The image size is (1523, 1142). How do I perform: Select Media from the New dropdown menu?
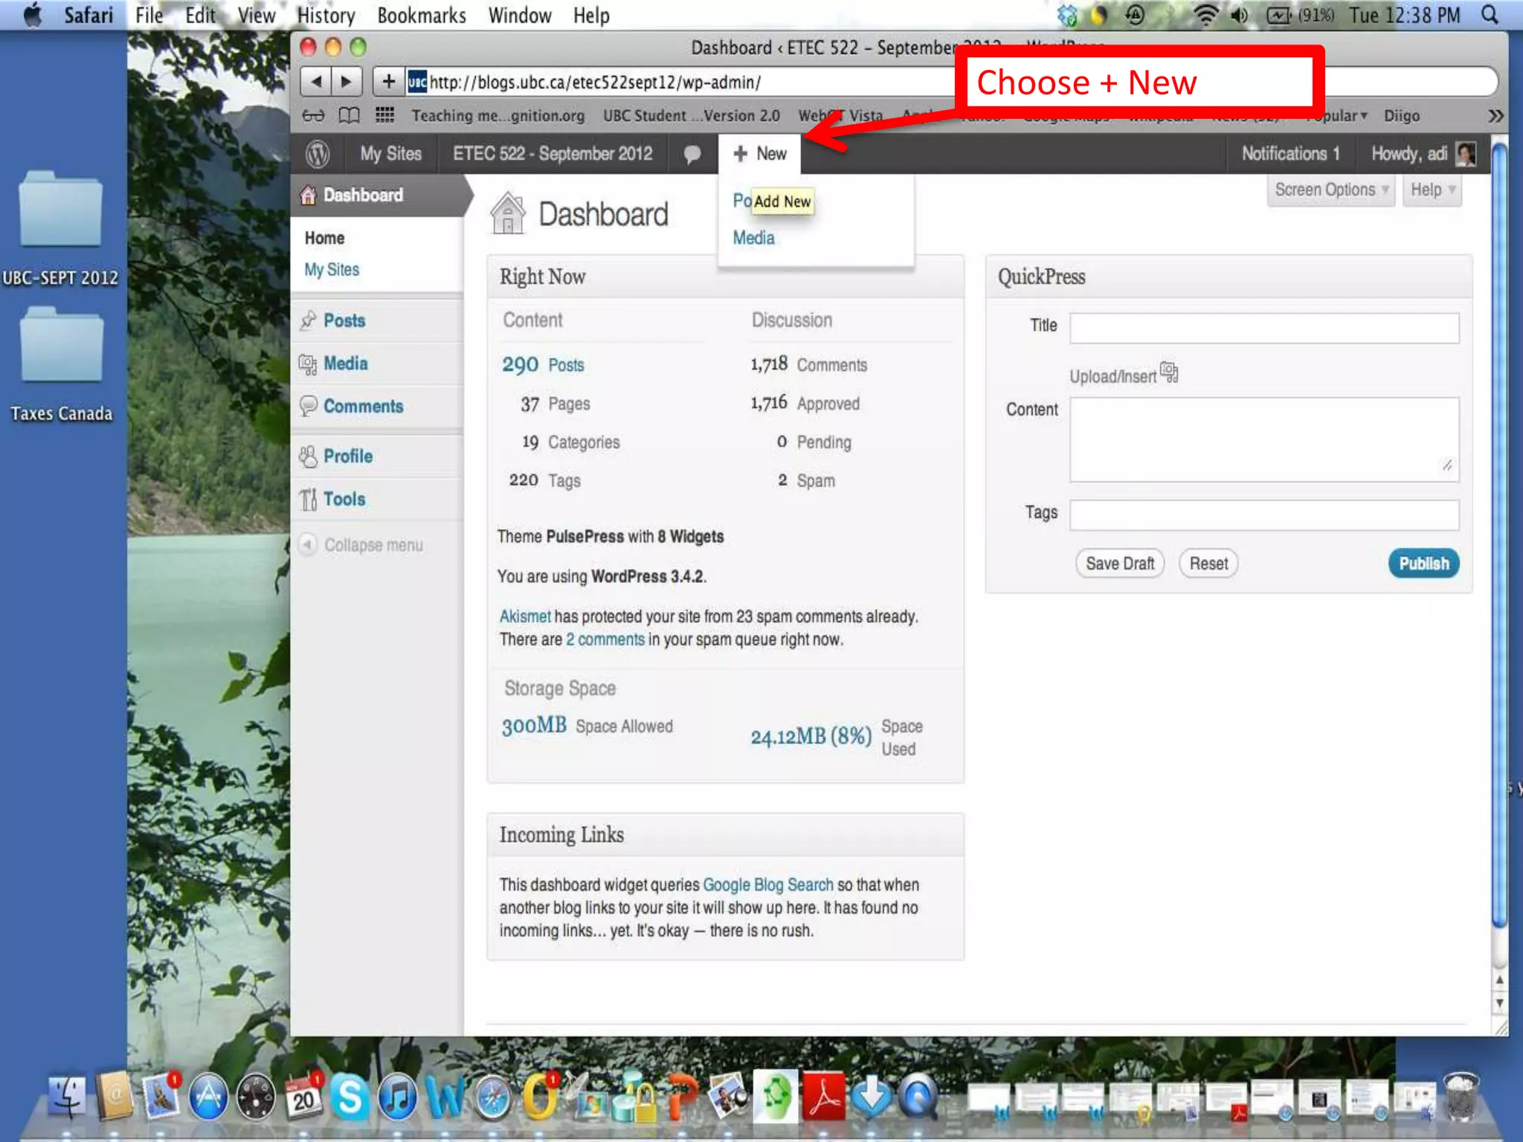pyautogui.click(x=753, y=238)
